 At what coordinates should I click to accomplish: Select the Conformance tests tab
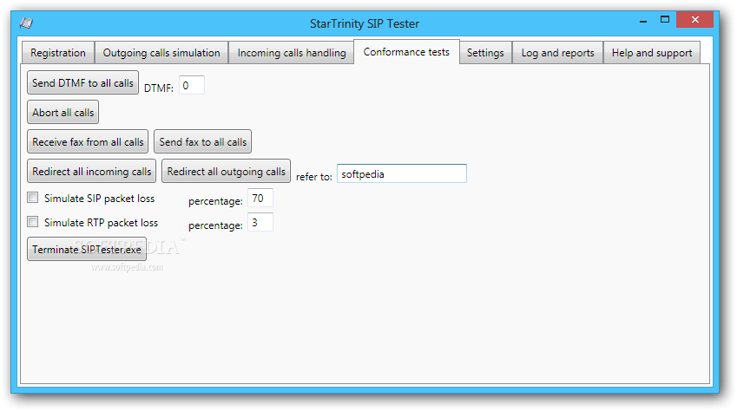tap(406, 52)
